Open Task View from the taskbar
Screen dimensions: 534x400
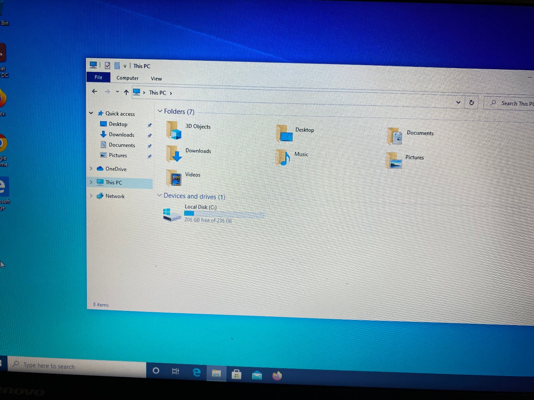[175, 371]
